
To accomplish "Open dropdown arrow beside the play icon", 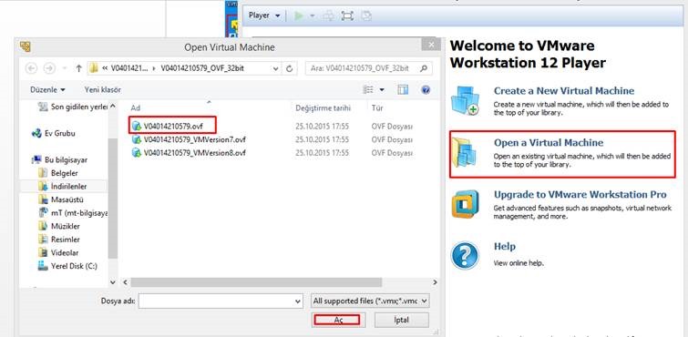I will coord(313,15).
